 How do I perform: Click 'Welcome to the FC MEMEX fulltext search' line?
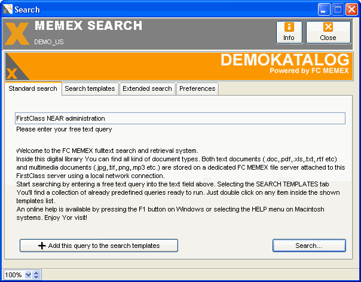[107, 151]
